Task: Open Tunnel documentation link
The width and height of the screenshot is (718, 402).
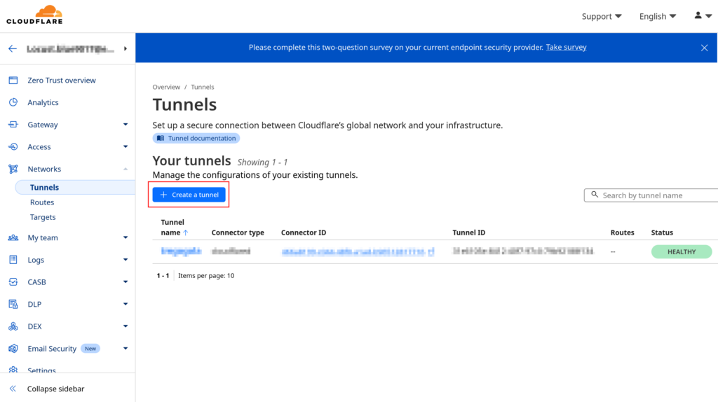Action: pyautogui.click(x=196, y=138)
